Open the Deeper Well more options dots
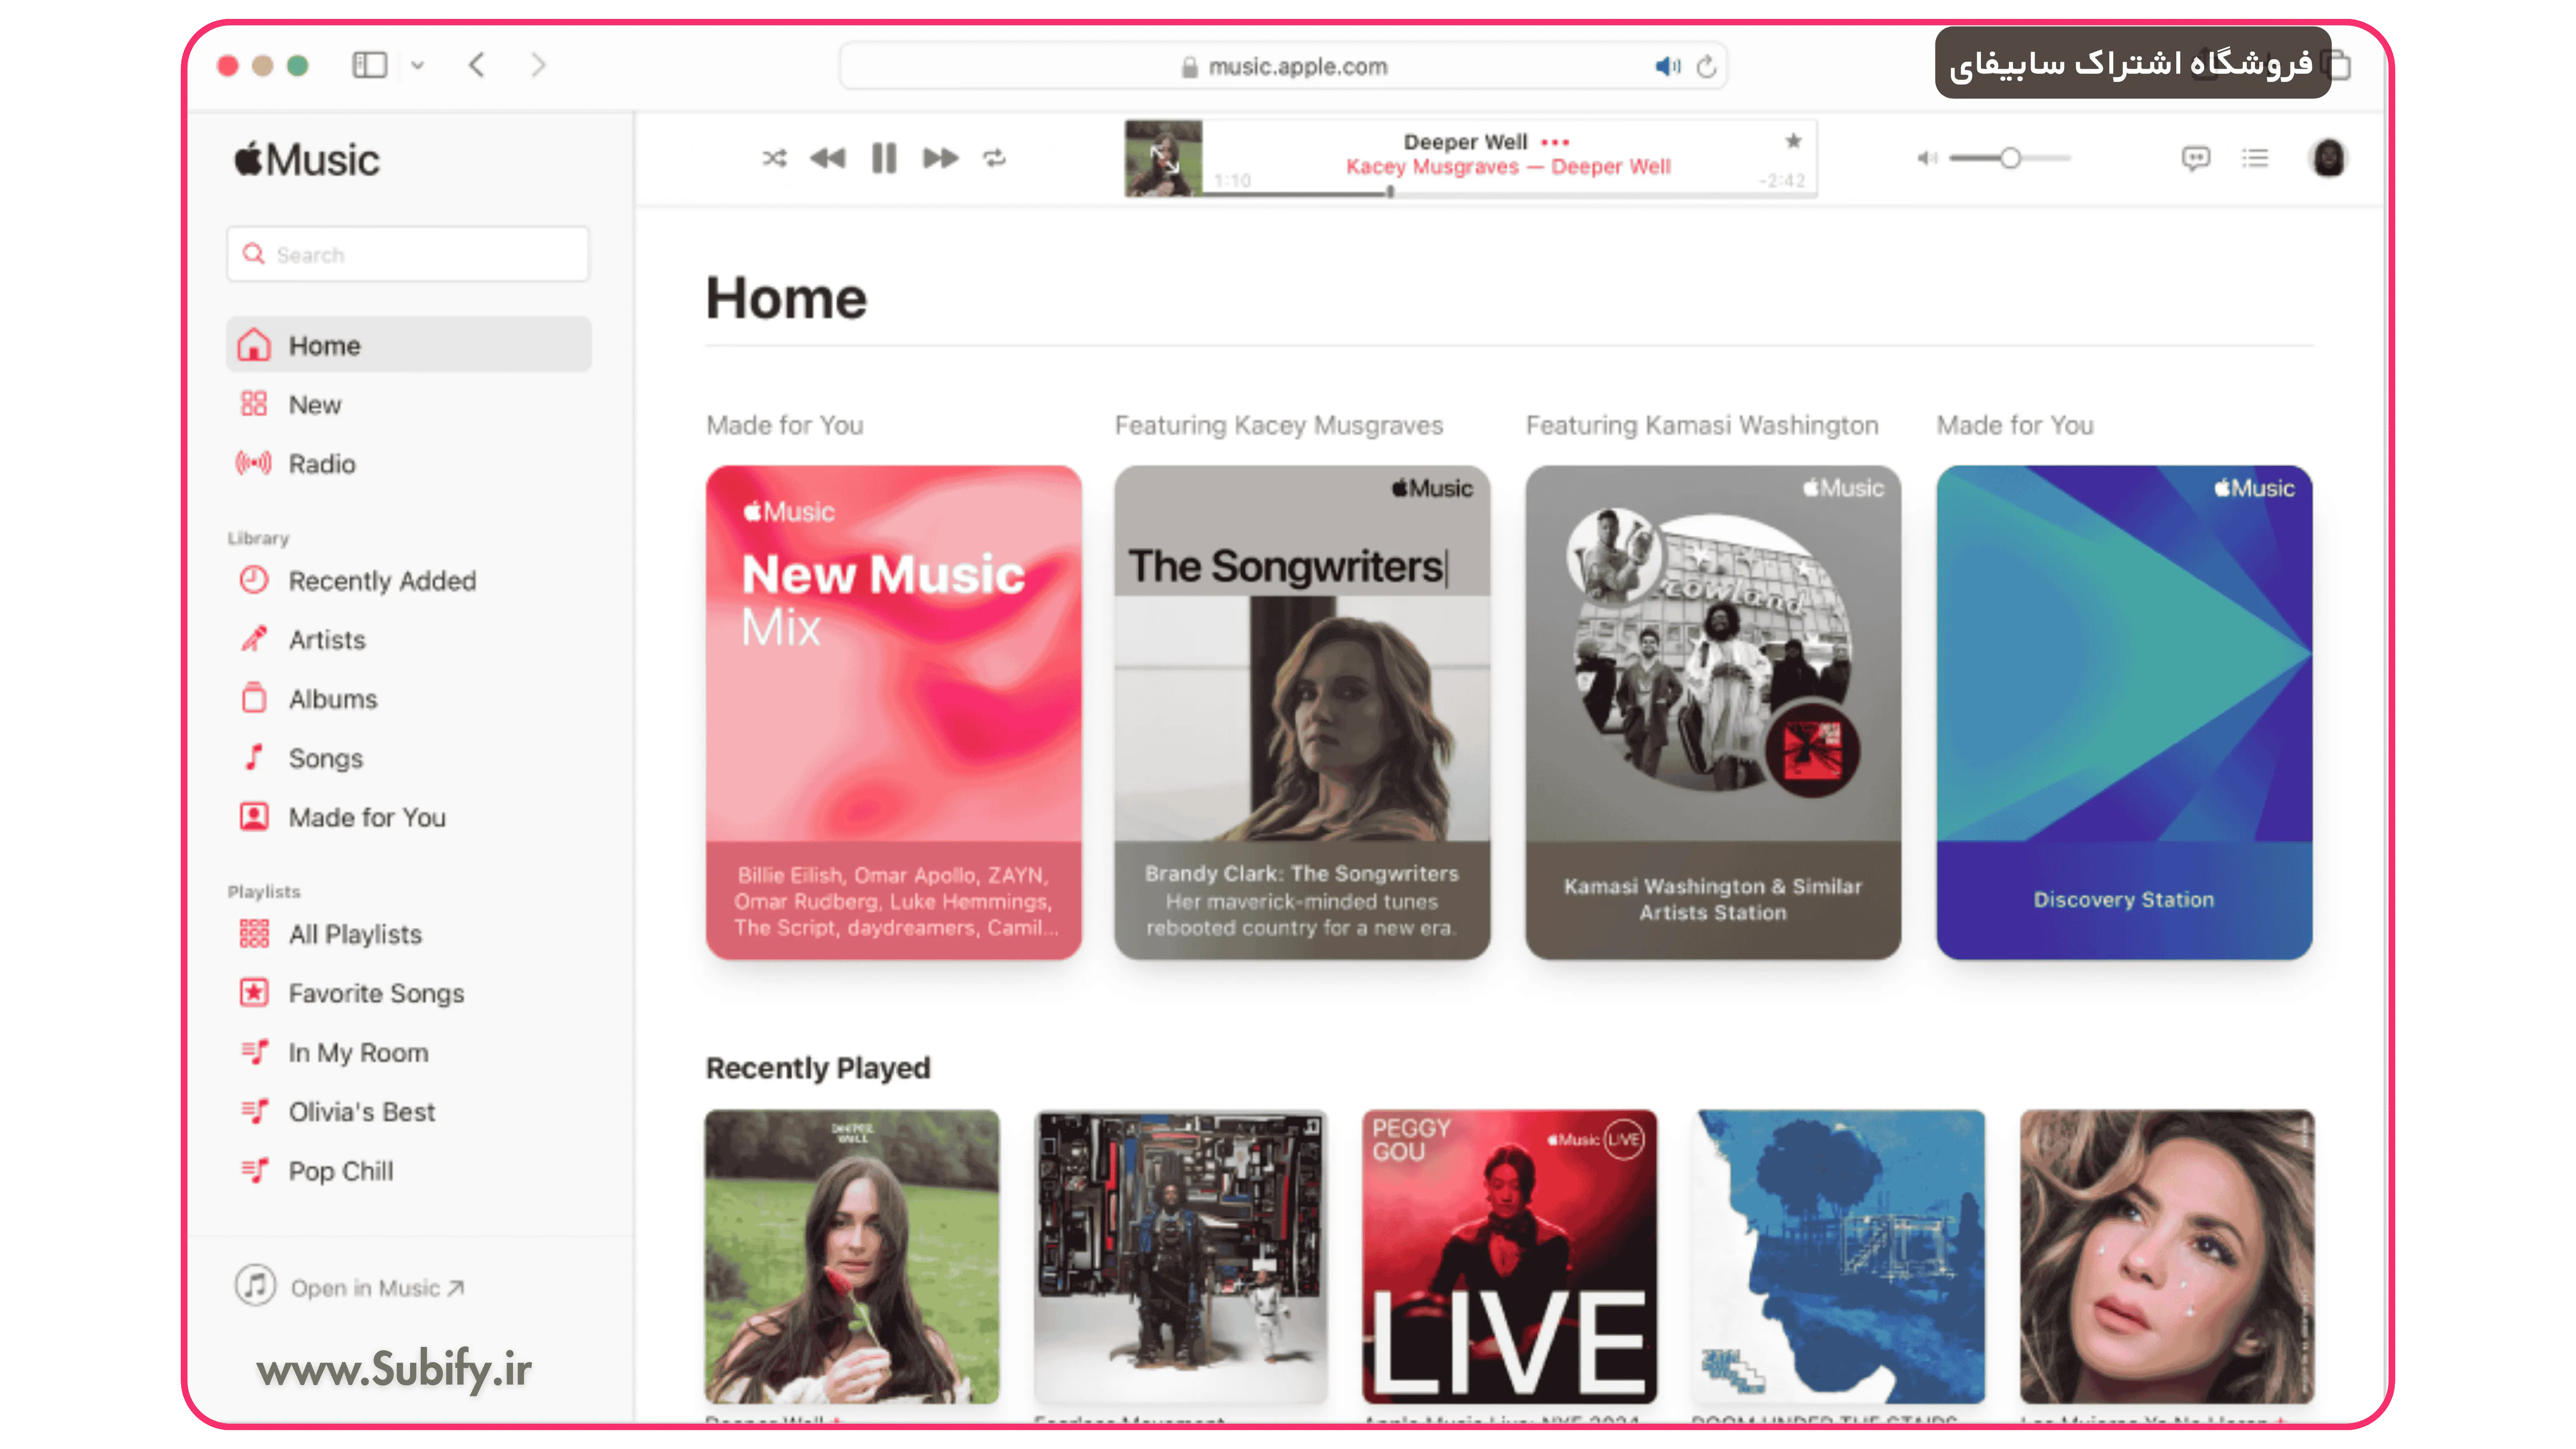Viewport: 2576px width, 1449px height. (x=1555, y=142)
